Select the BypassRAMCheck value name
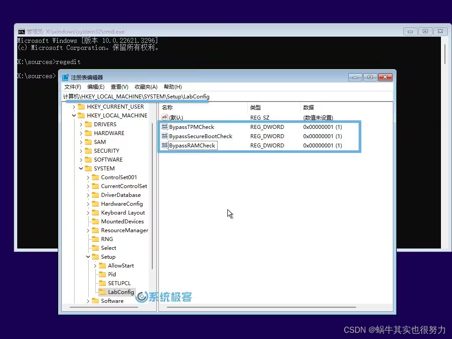The width and height of the screenshot is (452, 339). click(x=192, y=145)
